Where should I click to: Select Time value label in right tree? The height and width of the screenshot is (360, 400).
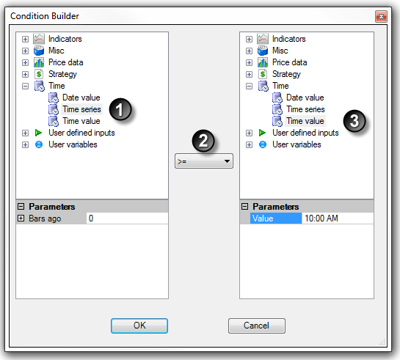(x=305, y=121)
